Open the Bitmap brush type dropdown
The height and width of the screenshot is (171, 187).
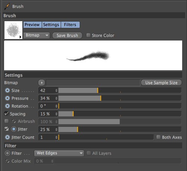(37, 35)
